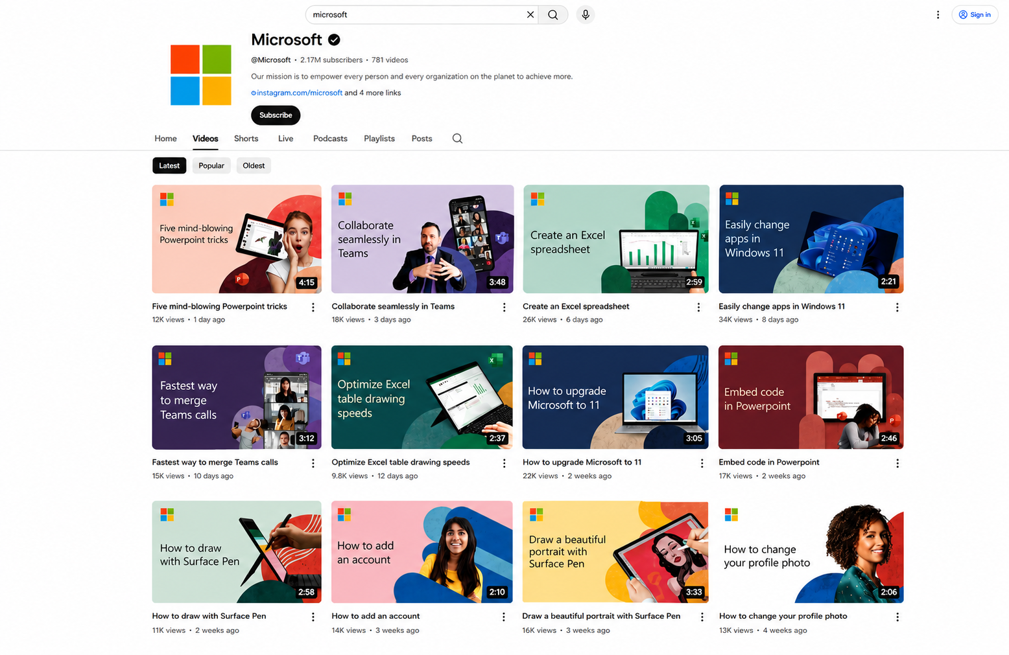Play the How to change your profile photo thumbnail

click(x=811, y=552)
